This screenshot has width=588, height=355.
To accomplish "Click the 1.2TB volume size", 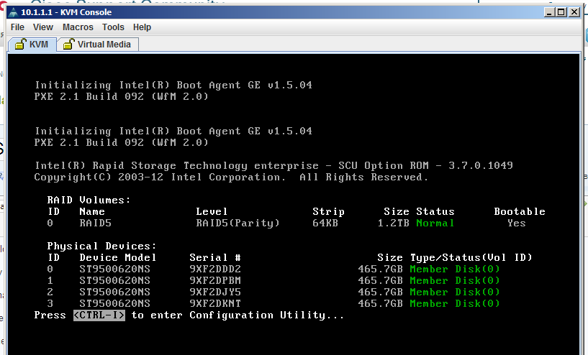I will pyautogui.click(x=393, y=223).
